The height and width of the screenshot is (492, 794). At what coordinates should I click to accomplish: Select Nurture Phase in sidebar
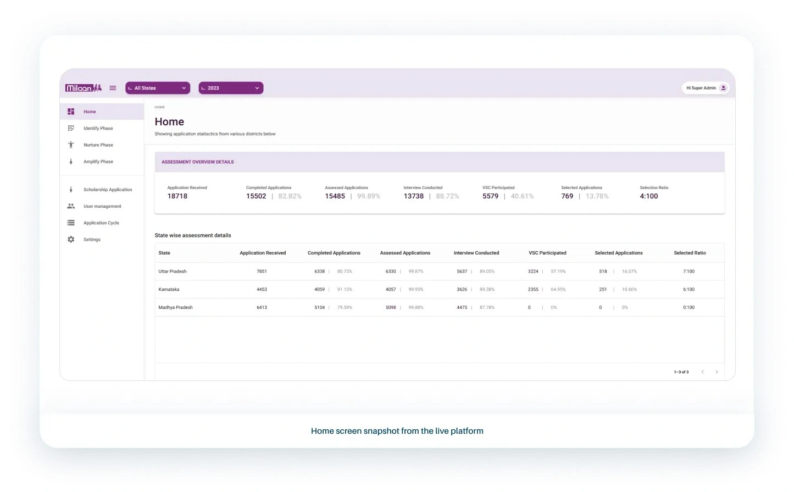pyautogui.click(x=98, y=145)
